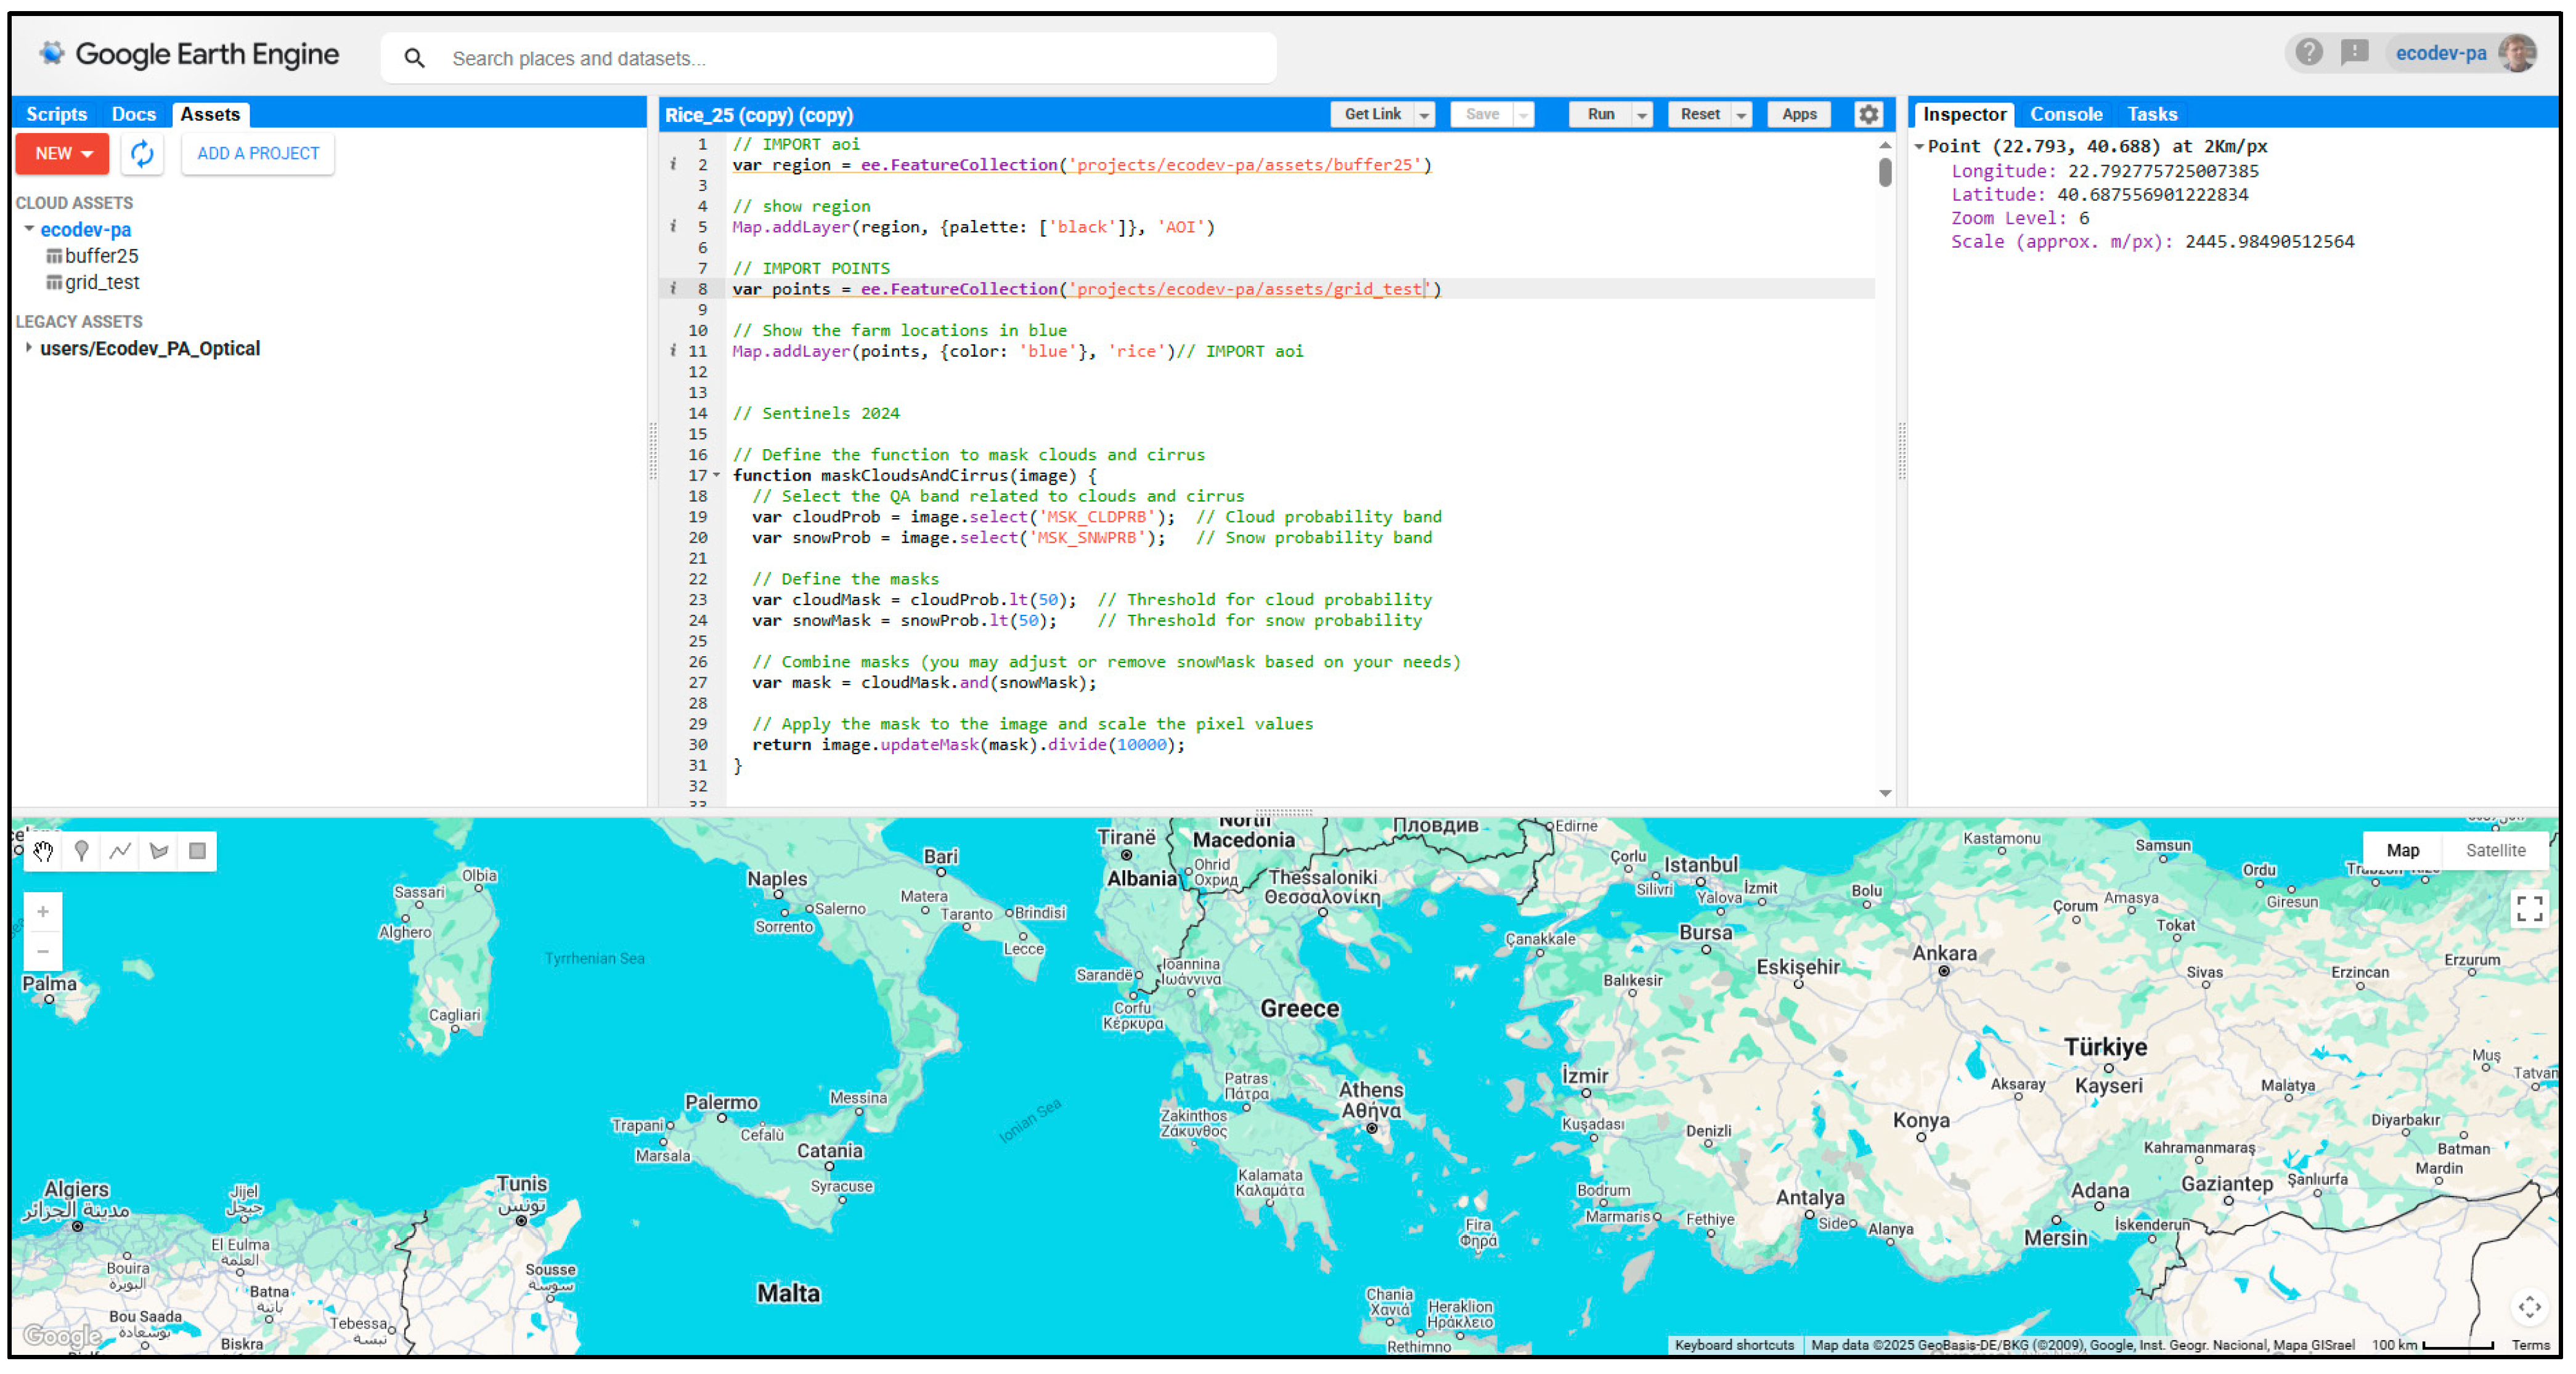Select the draw polygon shape tool

coord(159,851)
